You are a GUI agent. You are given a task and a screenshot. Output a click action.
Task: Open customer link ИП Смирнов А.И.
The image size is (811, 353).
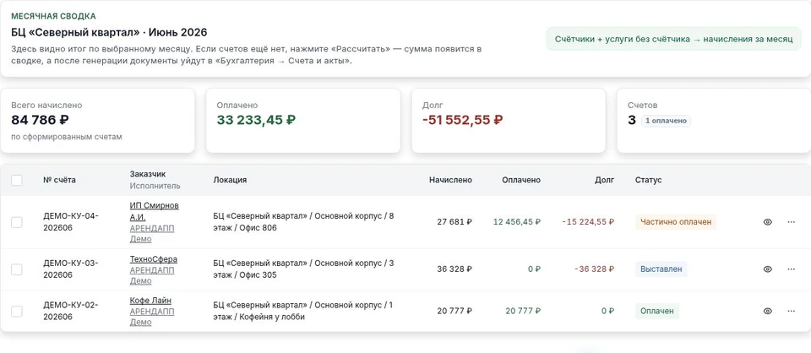click(x=154, y=211)
